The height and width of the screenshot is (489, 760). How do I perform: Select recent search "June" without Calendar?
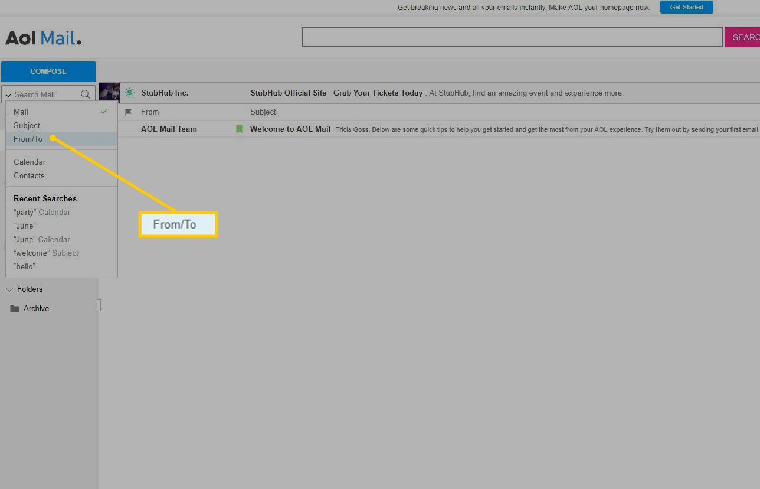tap(25, 226)
